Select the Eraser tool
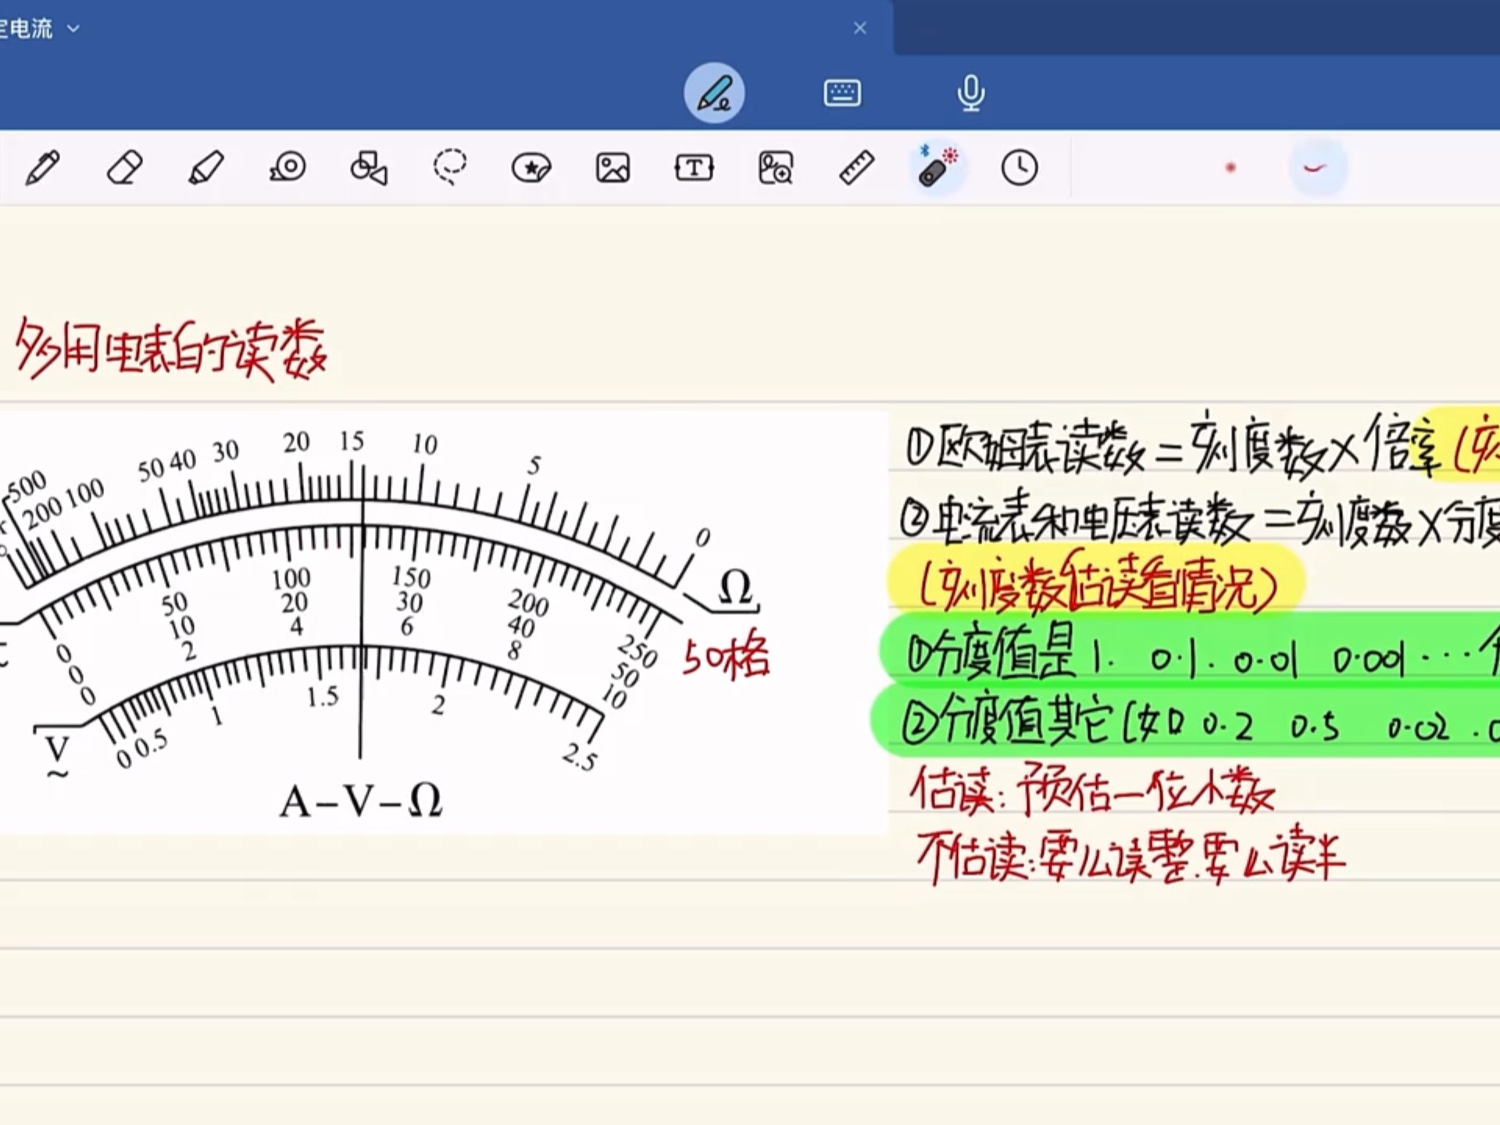 click(125, 168)
